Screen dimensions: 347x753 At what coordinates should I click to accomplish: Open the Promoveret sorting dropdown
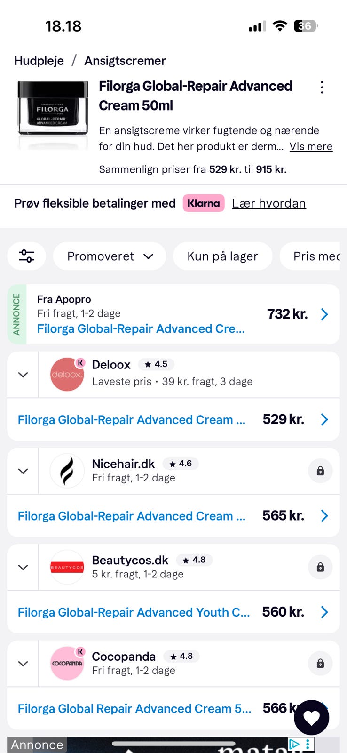coord(110,256)
